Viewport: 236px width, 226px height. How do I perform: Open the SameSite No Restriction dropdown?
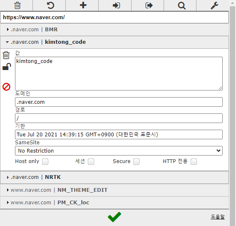coord(119,151)
